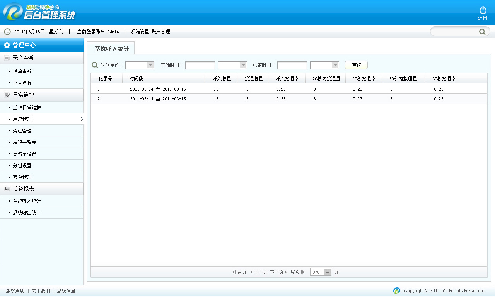
Task: Click the search magnifier in the top bar
Action: click(x=482, y=32)
